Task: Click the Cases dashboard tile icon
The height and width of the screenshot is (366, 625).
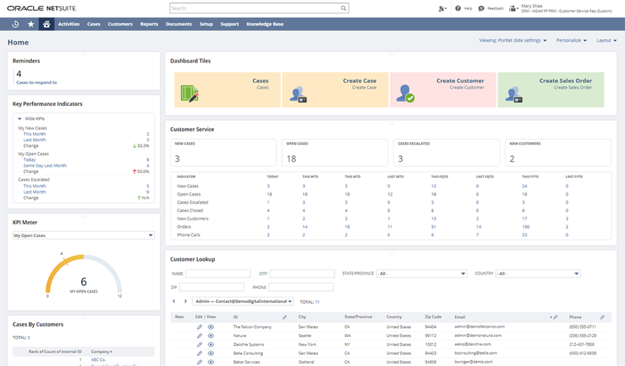Action: (189, 93)
